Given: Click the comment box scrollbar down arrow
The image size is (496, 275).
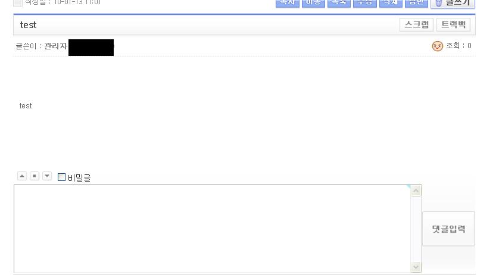Looking at the screenshot, I should point(416,267).
